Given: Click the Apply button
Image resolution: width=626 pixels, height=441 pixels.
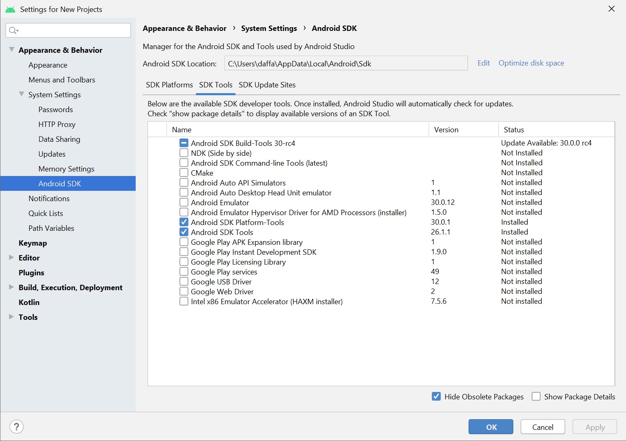Looking at the screenshot, I should pos(595,427).
